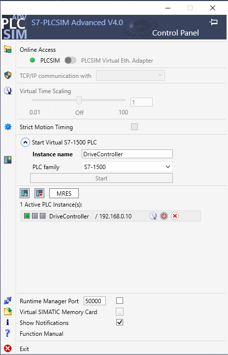Image resolution: width=228 pixels, height=355 pixels.
Task: Click the third gray LED of DriveController
Action: (43, 216)
